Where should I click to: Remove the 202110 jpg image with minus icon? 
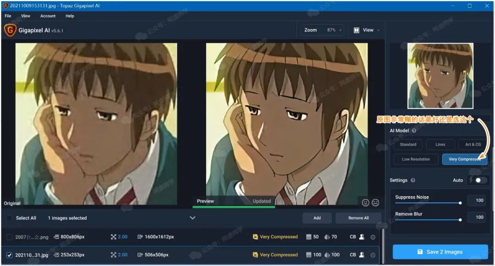[373, 255]
